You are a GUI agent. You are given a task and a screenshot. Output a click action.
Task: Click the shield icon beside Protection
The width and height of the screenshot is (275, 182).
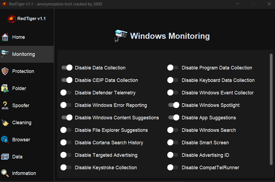pyautogui.click(x=5, y=71)
